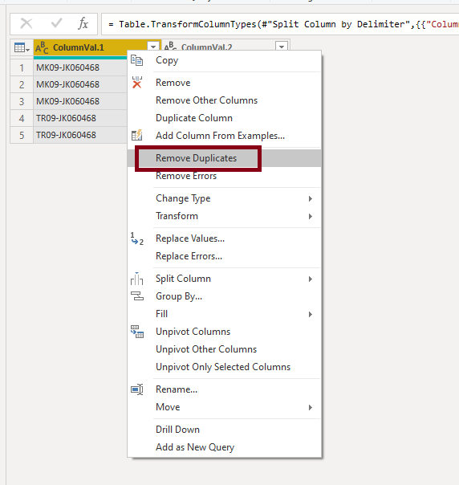Select row number 5 header
The image size is (459, 485).
[22, 135]
